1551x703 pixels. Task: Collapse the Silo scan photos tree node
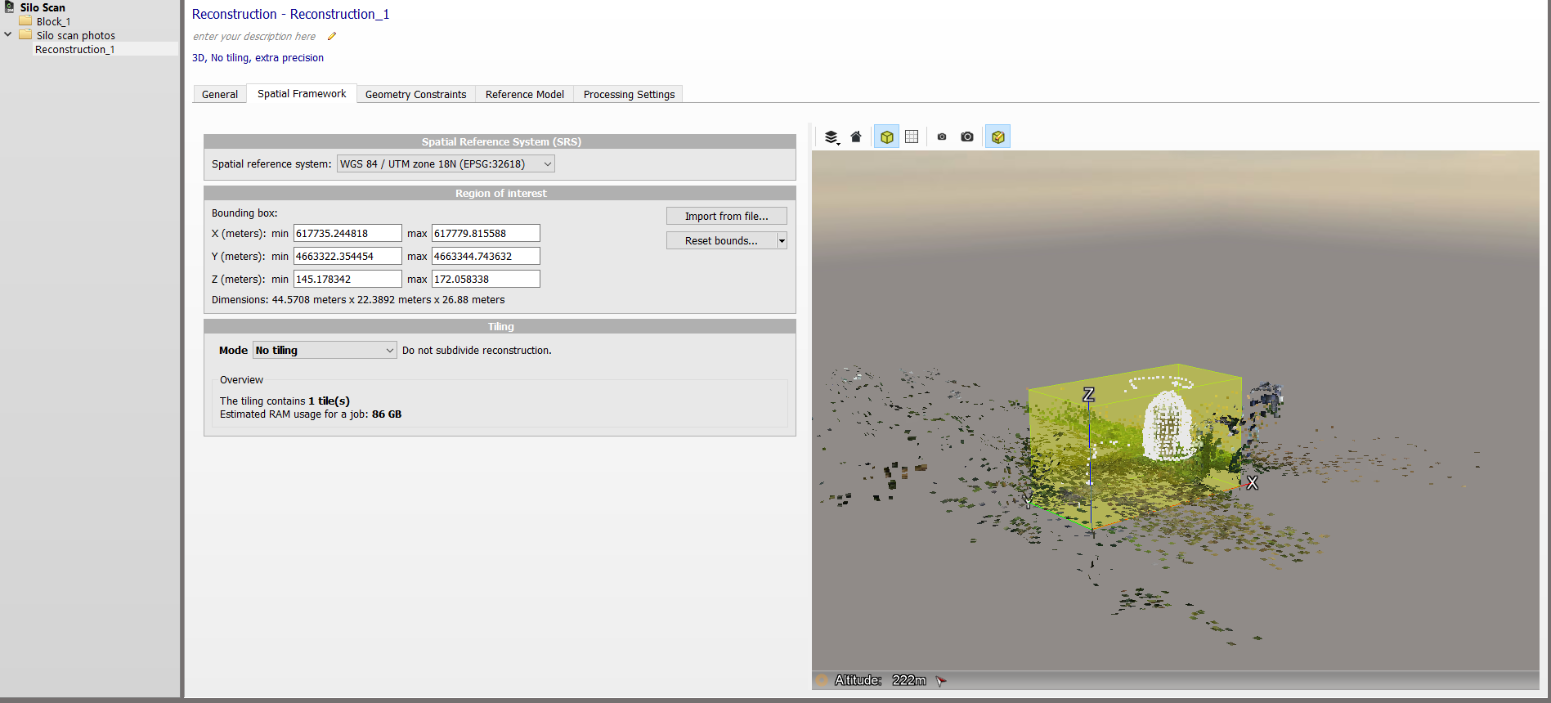(7, 35)
